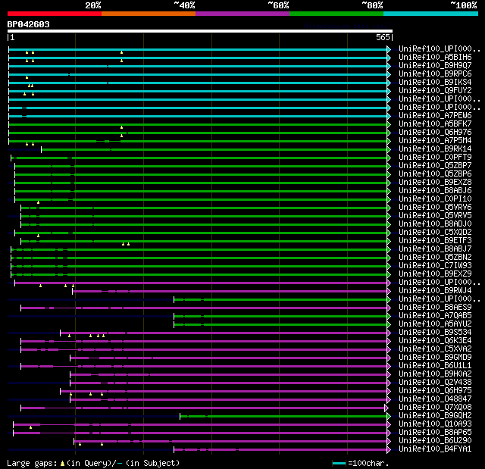Click the red 20% identity legend bar
The height and width of the screenshot is (469, 485).
click(55, 14)
